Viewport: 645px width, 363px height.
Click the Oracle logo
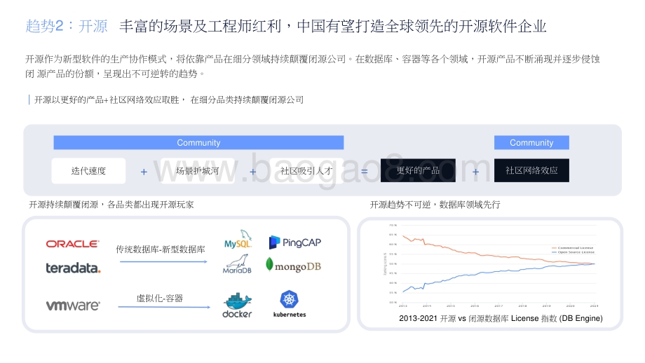[x=72, y=244]
